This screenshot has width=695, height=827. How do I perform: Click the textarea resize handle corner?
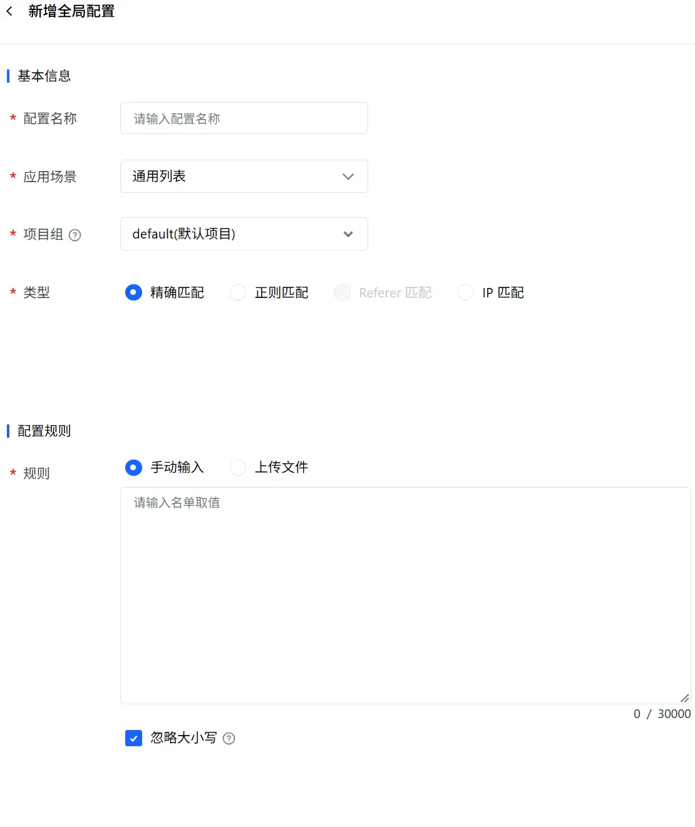point(685,698)
